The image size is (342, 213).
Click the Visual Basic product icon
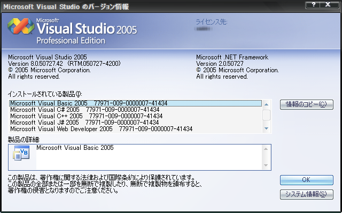click(21, 153)
